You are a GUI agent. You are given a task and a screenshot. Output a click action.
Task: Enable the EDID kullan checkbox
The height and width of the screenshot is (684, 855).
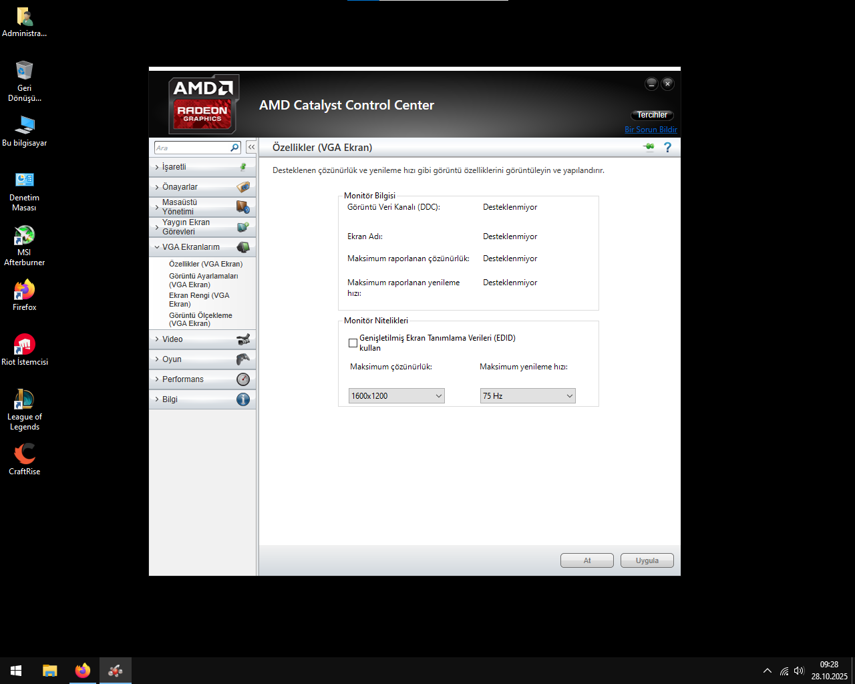pos(353,343)
